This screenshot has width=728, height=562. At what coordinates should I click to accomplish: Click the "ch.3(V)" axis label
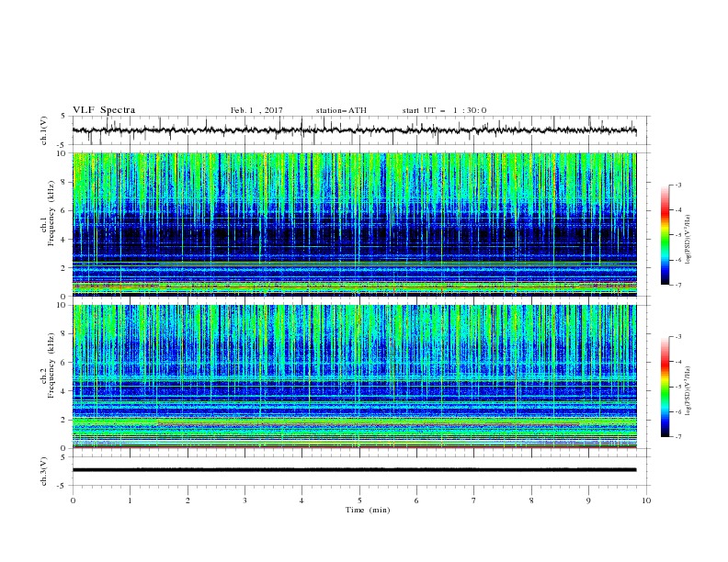[44, 471]
